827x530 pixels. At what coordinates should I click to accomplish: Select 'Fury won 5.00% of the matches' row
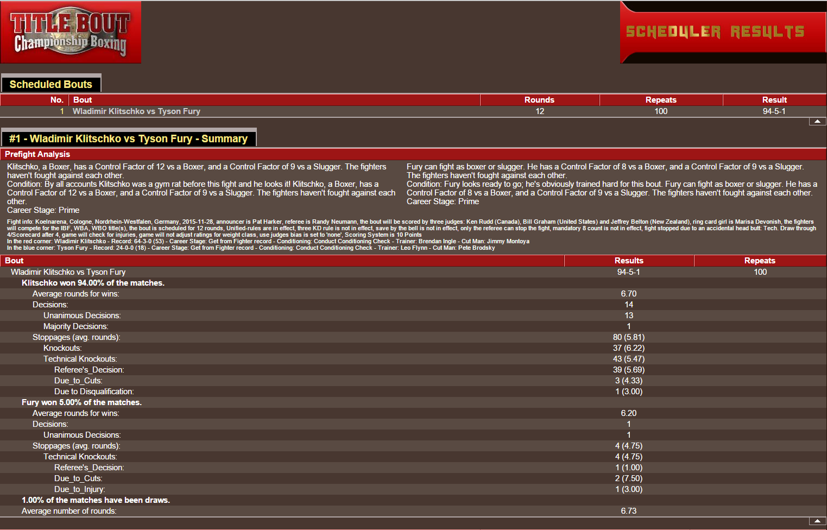pyautogui.click(x=81, y=402)
